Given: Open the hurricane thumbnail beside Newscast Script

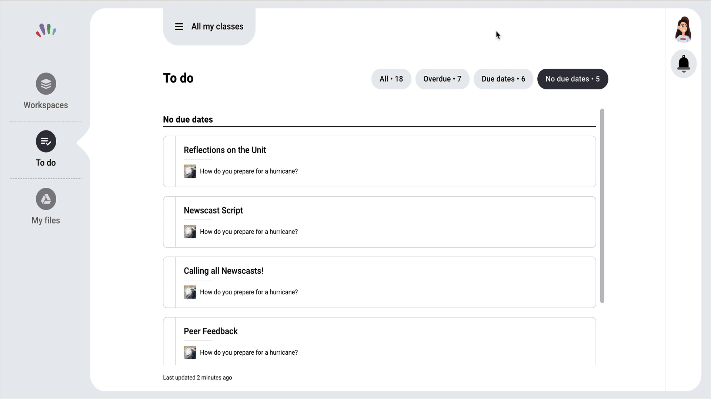Looking at the screenshot, I should (x=190, y=232).
